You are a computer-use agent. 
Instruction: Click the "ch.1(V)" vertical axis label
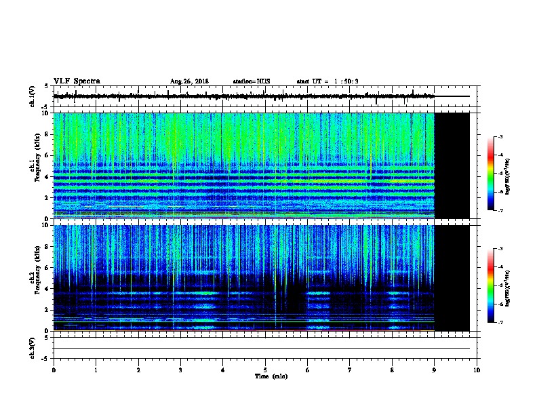tap(33, 96)
